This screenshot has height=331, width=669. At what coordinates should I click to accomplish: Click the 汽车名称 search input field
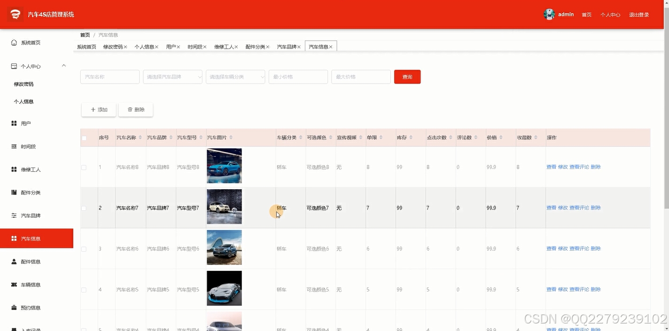pos(109,77)
